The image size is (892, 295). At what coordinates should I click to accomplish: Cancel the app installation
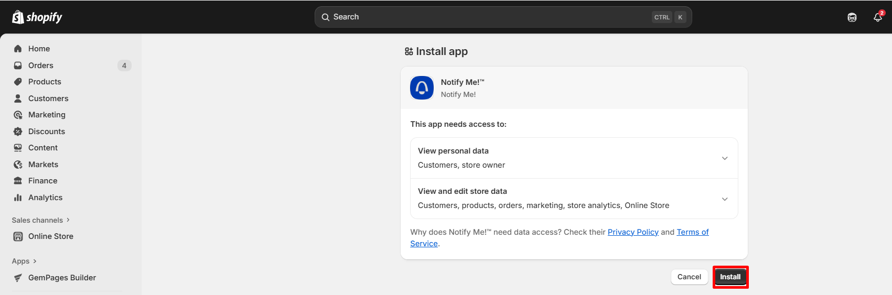point(689,277)
